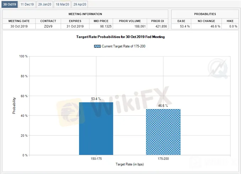241x174 pixels.
Task: Click the hatched legend swatch for current target rate
Action: [x=97, y=46]
